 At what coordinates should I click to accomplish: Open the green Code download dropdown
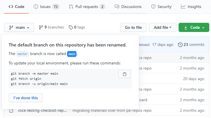[194, 27]
